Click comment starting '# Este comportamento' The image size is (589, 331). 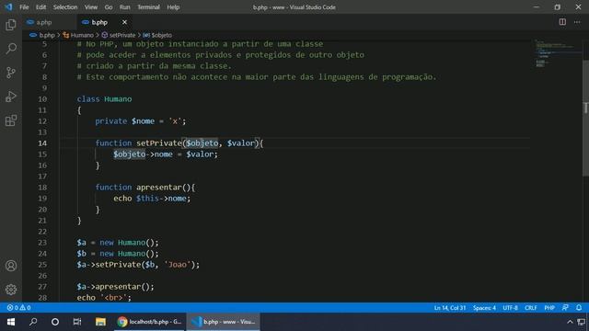point(257,77)
